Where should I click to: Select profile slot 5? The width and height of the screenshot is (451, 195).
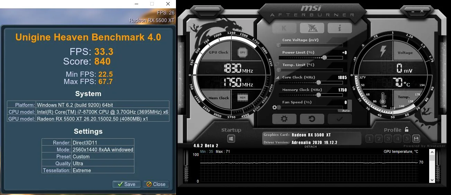(x=407, y=139)
